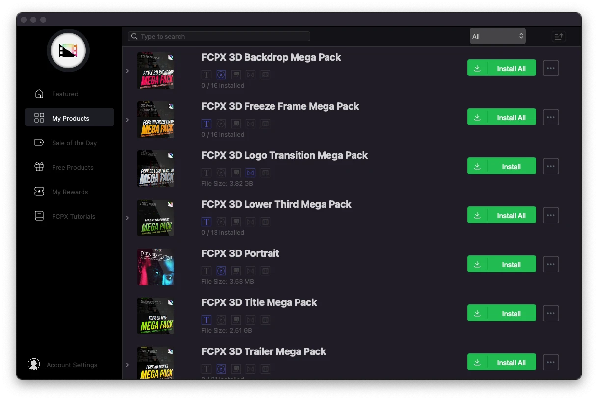Install FCPX 3D Portrait
Screen dimensions: 598x400
(502, 264)
